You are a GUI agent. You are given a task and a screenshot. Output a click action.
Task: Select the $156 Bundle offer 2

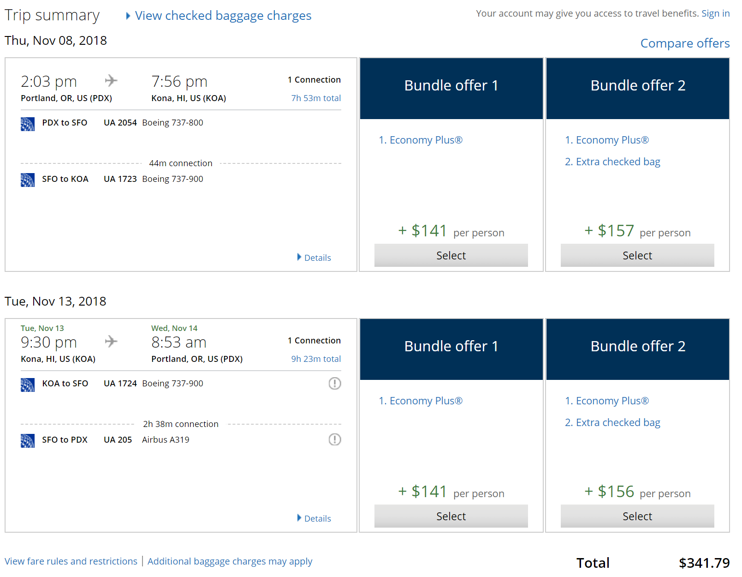(x=637, y=516)
